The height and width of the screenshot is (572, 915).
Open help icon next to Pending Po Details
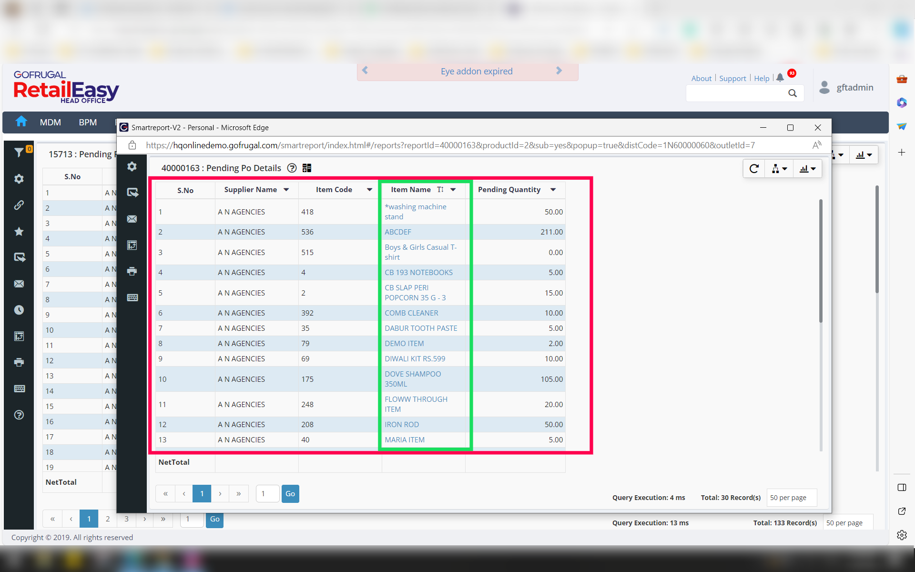[292, 168]
